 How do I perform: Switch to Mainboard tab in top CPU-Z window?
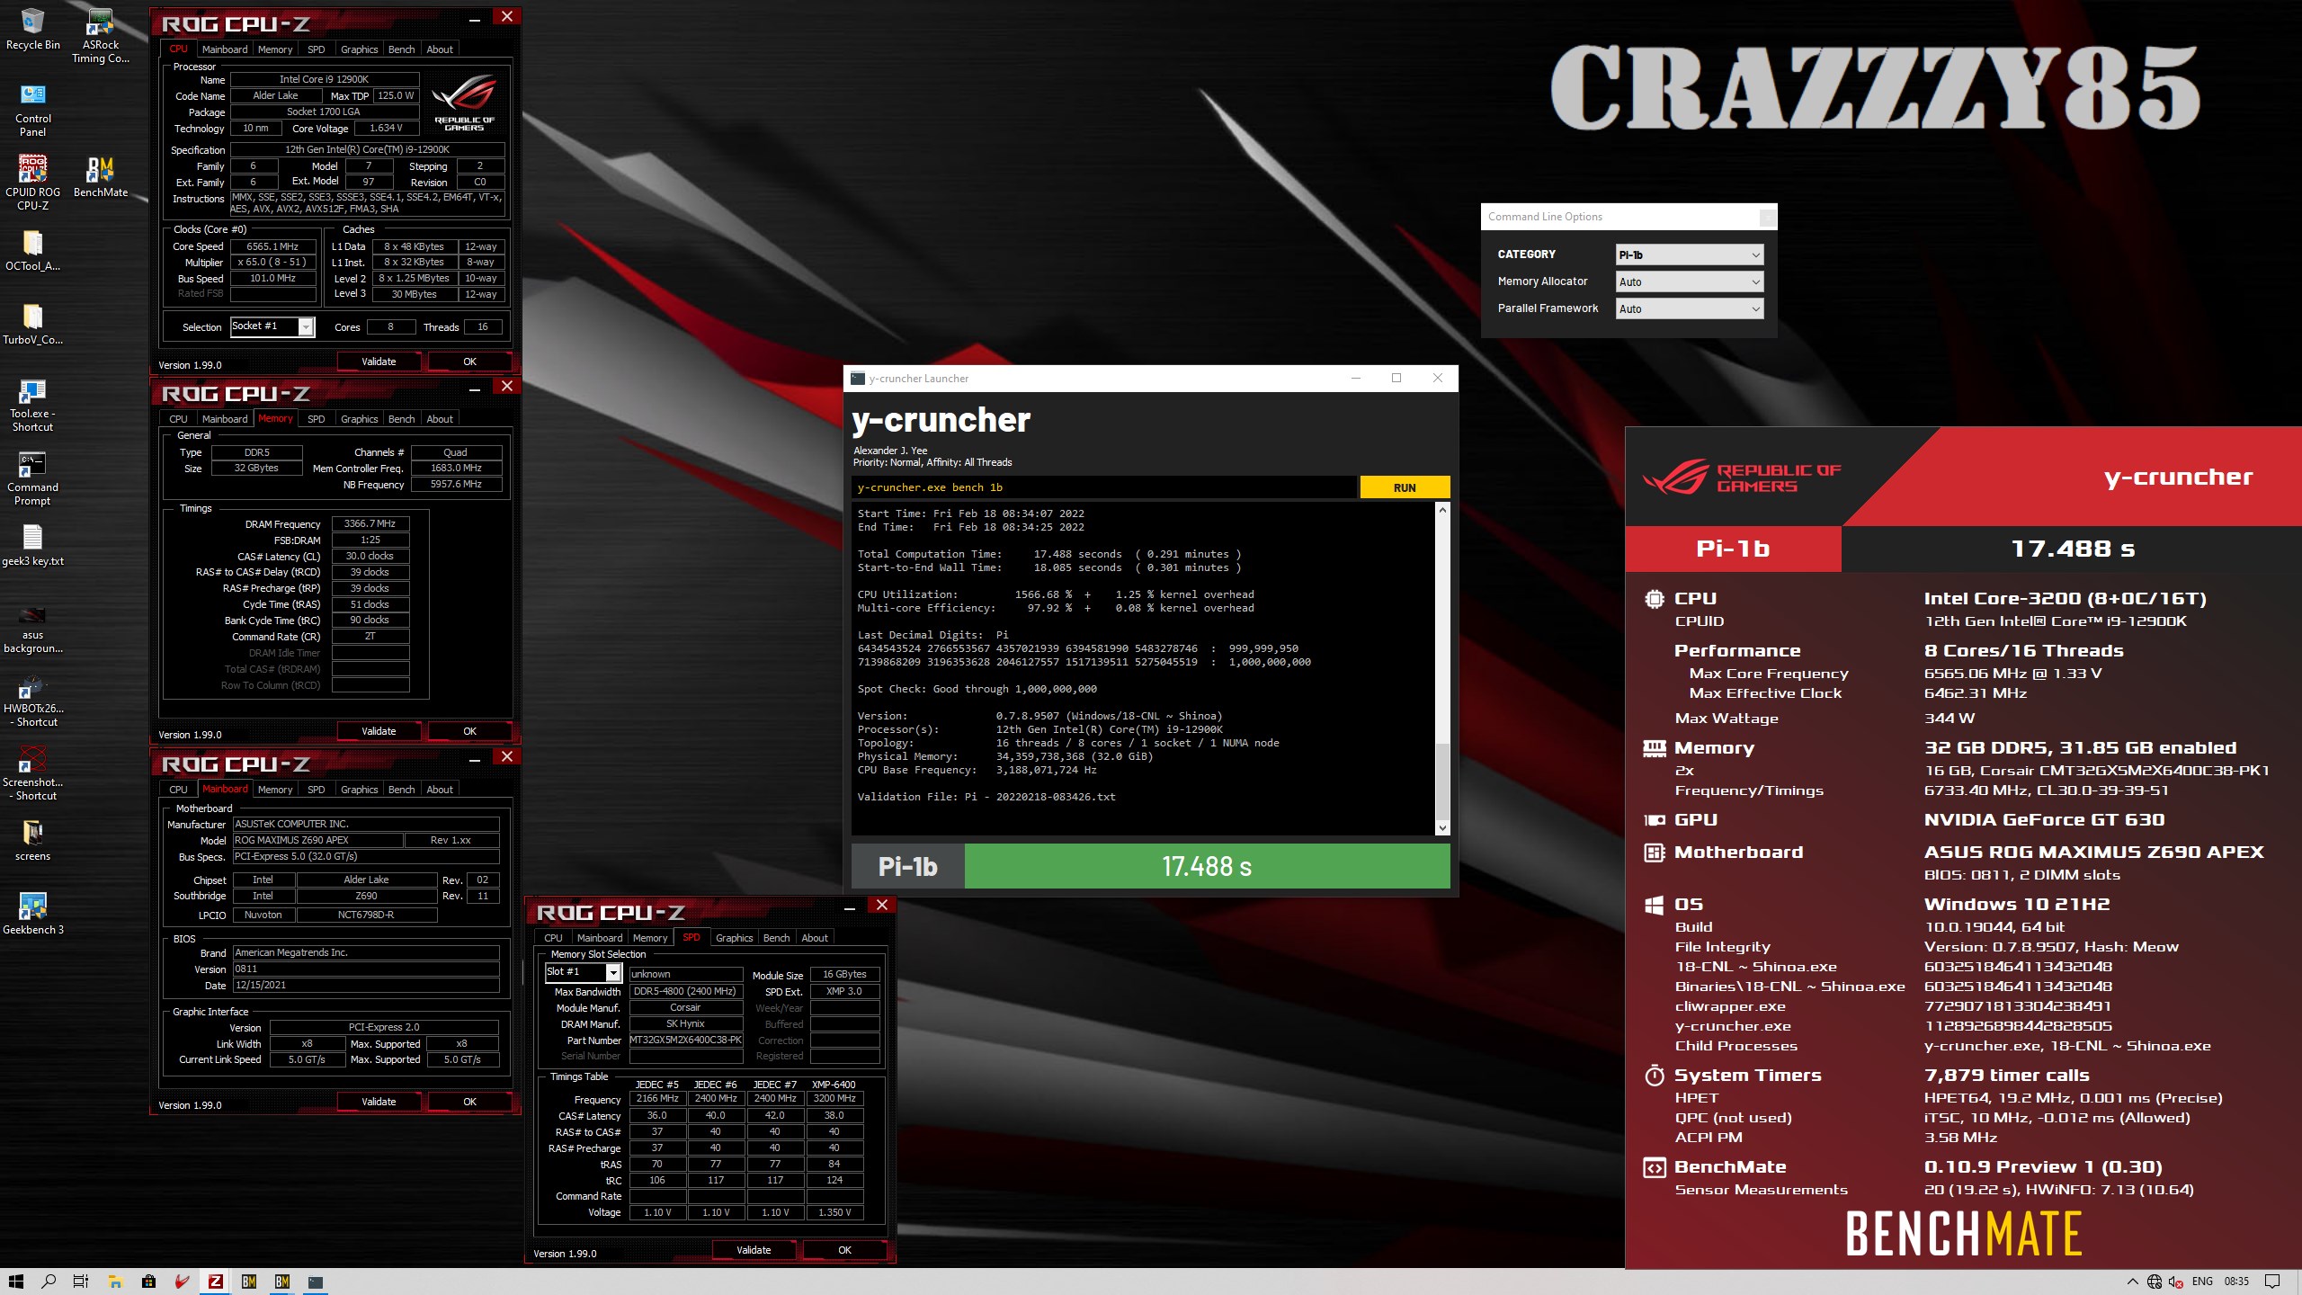pyautogui.click(x=225, y=49)
